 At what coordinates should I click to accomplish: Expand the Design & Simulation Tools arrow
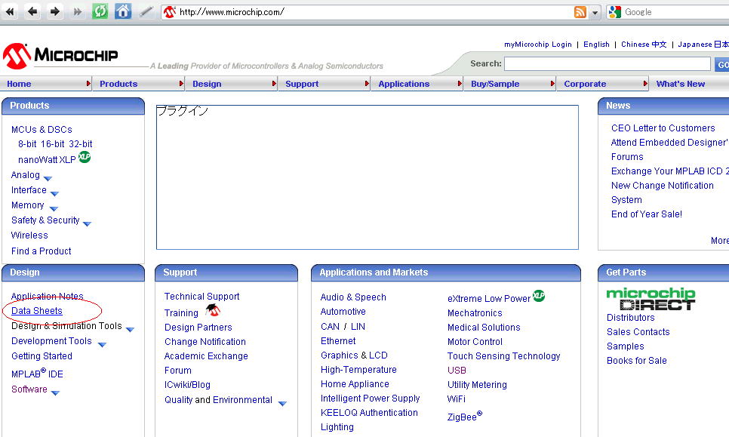(130, 330)
